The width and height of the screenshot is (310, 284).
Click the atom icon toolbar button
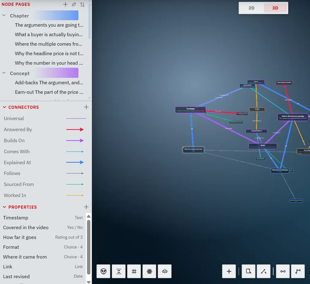[149, 271]
